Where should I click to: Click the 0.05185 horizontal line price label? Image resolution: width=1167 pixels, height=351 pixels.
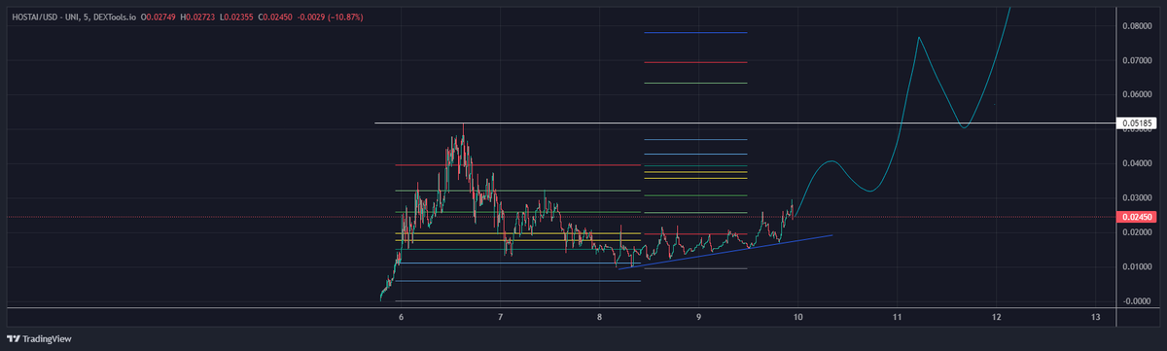(x=1137, y=123)
